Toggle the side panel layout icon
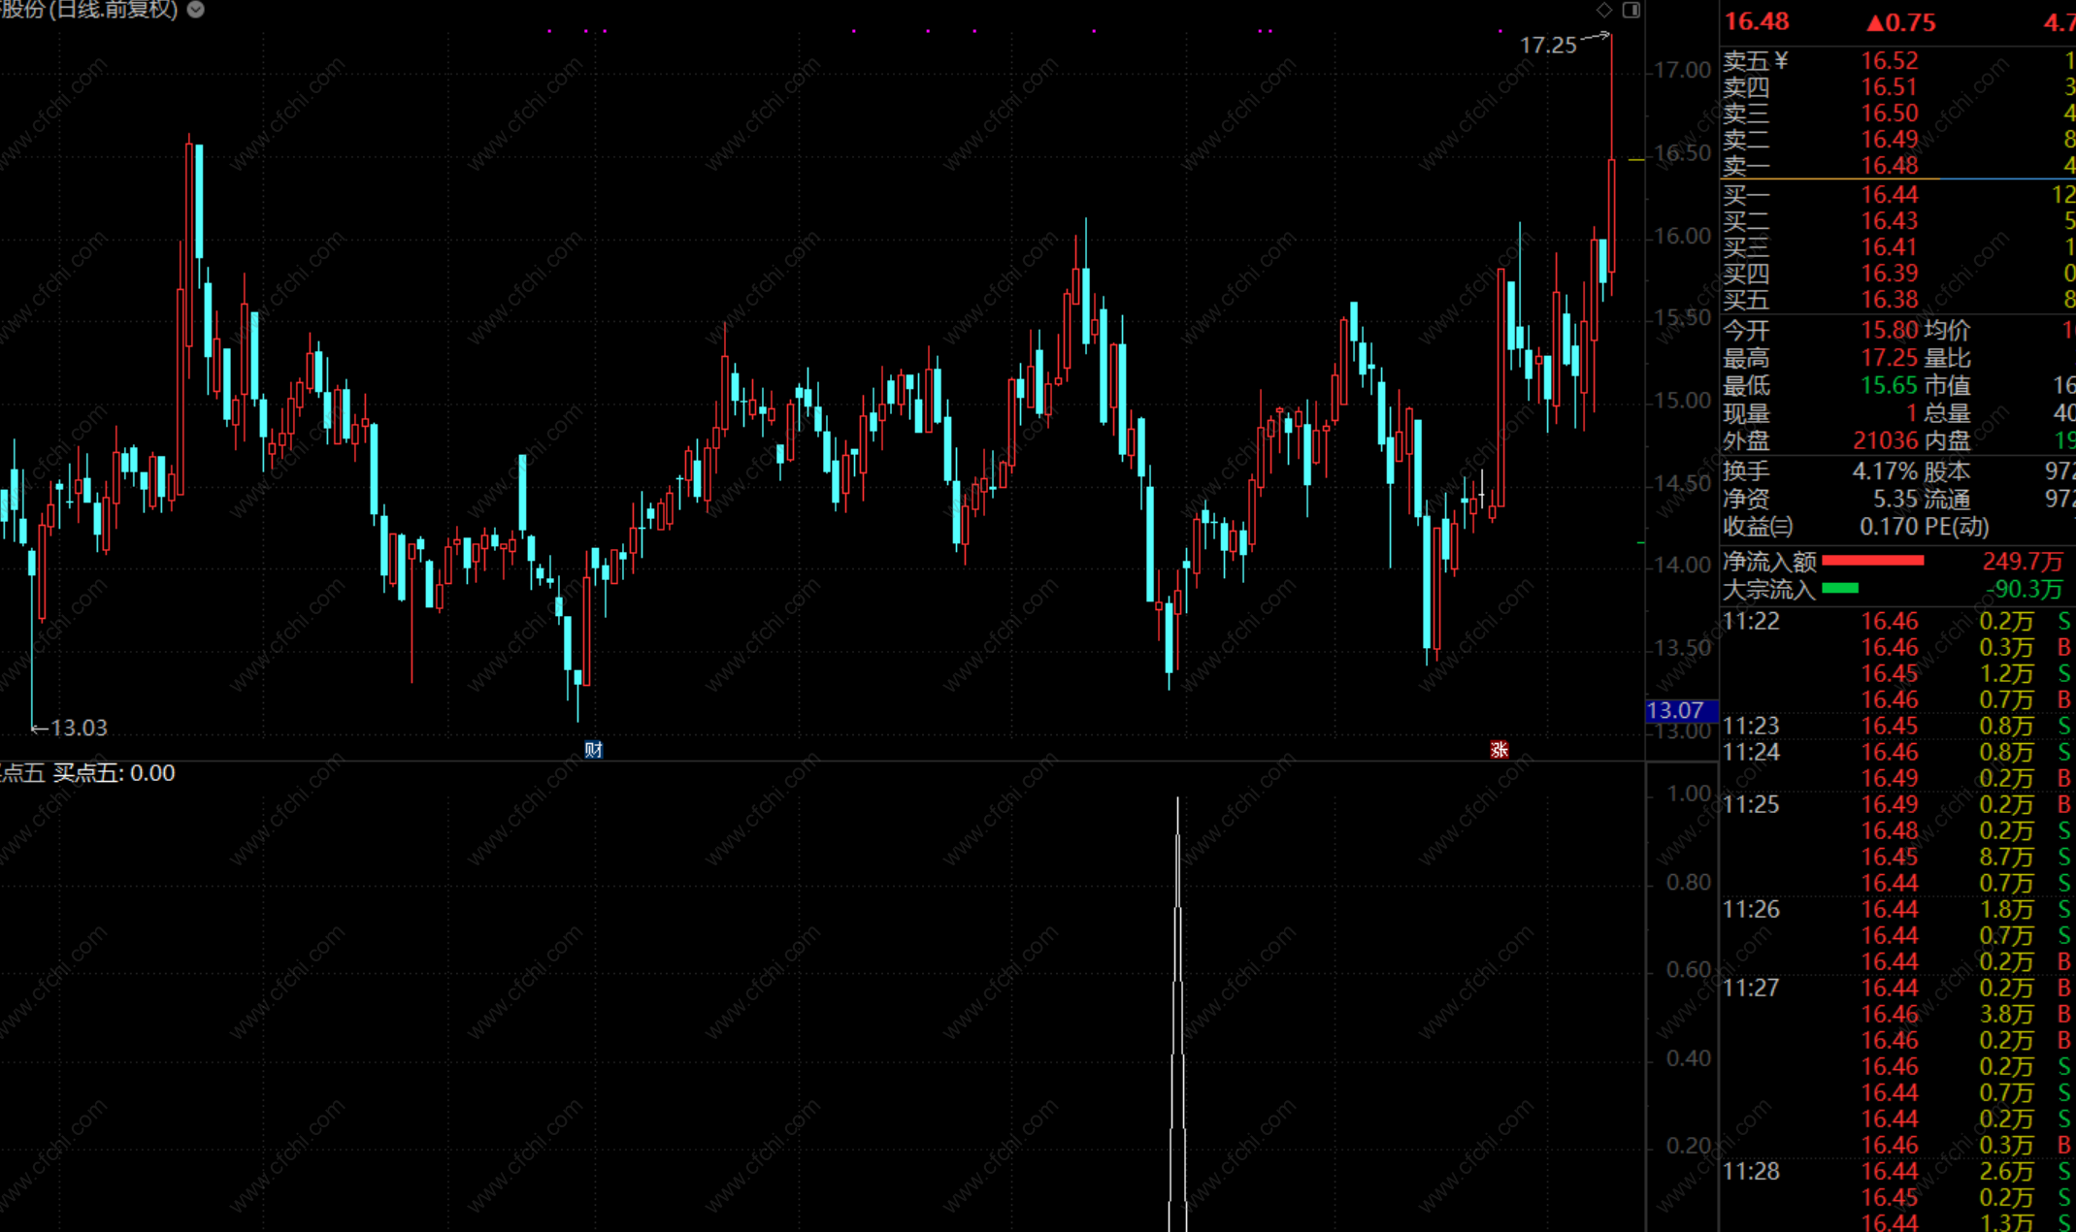Viewport: 2076px width, 1232px height. click(x=1631, y=10)
